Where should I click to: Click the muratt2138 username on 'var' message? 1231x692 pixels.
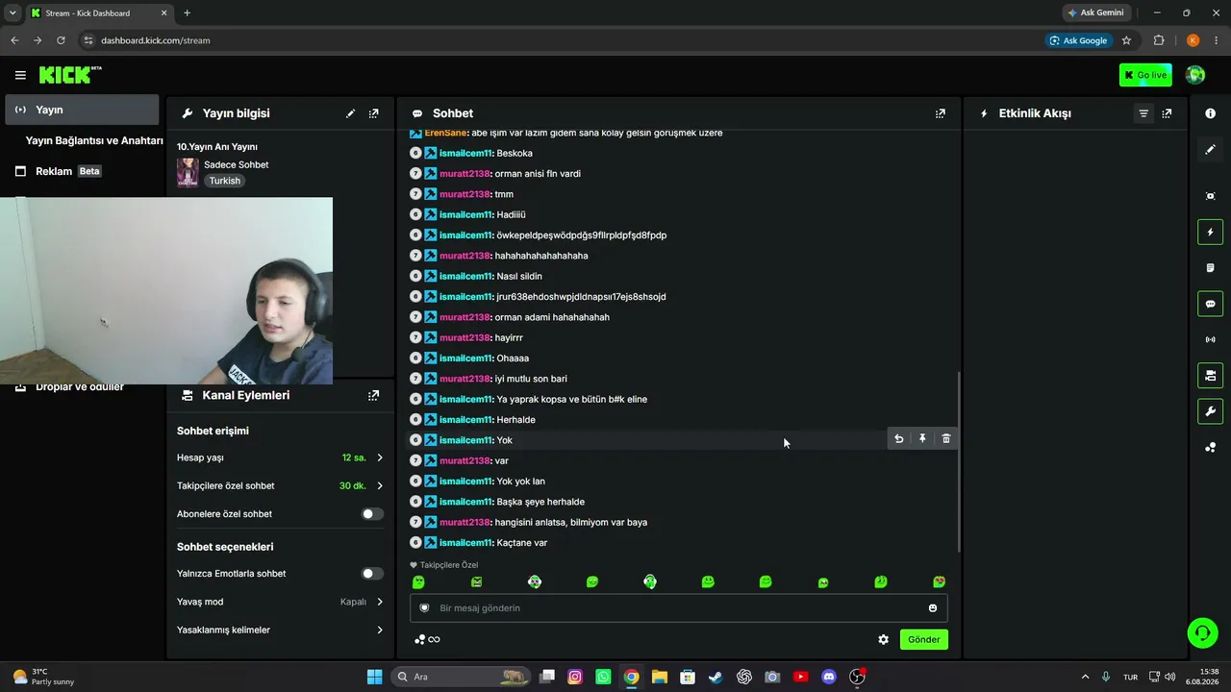tap(465, 460)
